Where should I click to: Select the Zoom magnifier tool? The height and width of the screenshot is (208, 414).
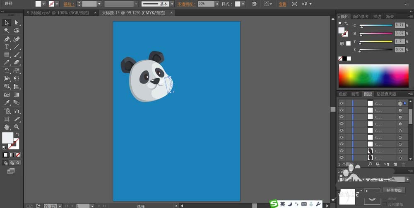click(17, 127)
